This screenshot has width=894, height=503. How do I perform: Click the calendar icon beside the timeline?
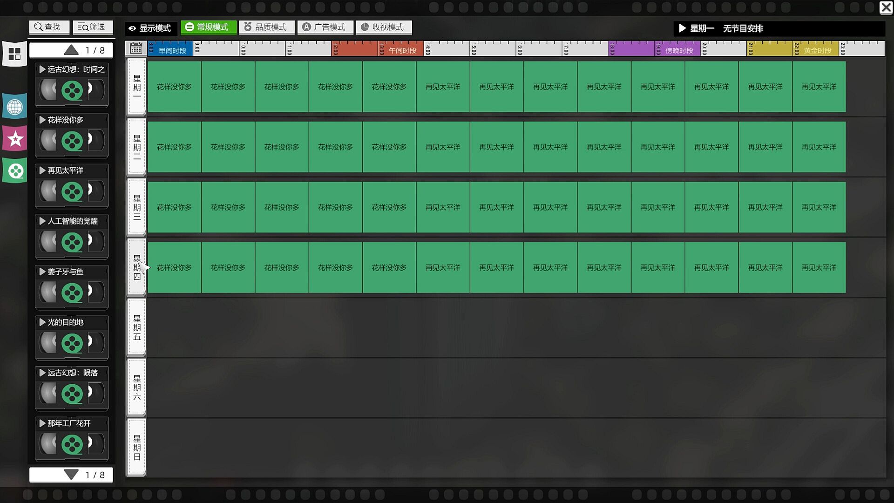pyautogui.click(x=136, y=48)
